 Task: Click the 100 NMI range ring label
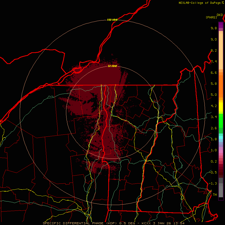[112, 20]
